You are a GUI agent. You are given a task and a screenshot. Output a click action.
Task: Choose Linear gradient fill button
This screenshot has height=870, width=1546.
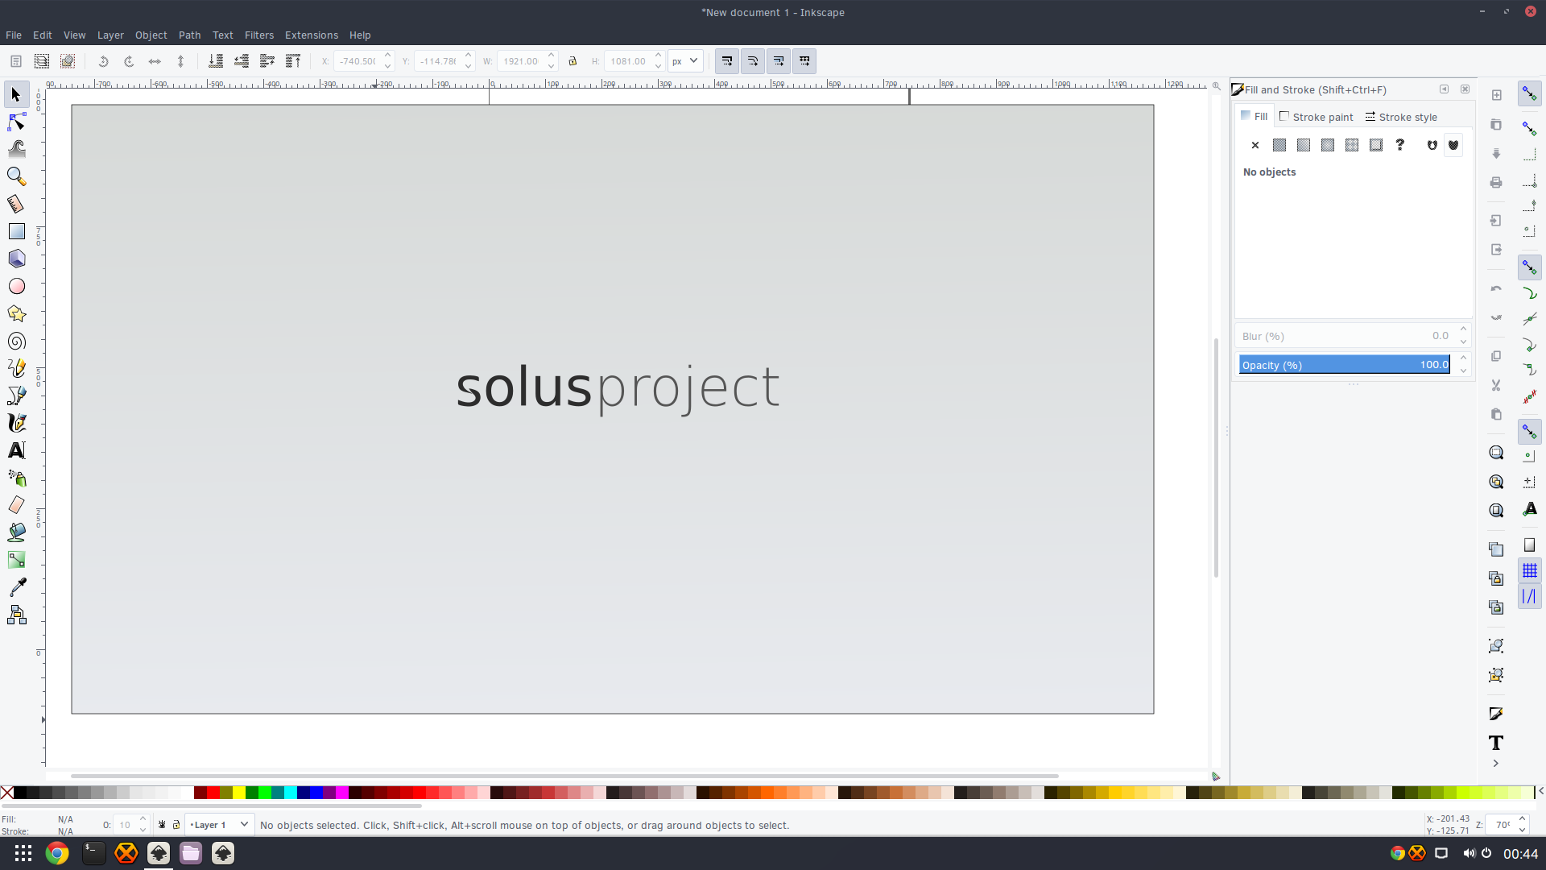pos(1303,146)
